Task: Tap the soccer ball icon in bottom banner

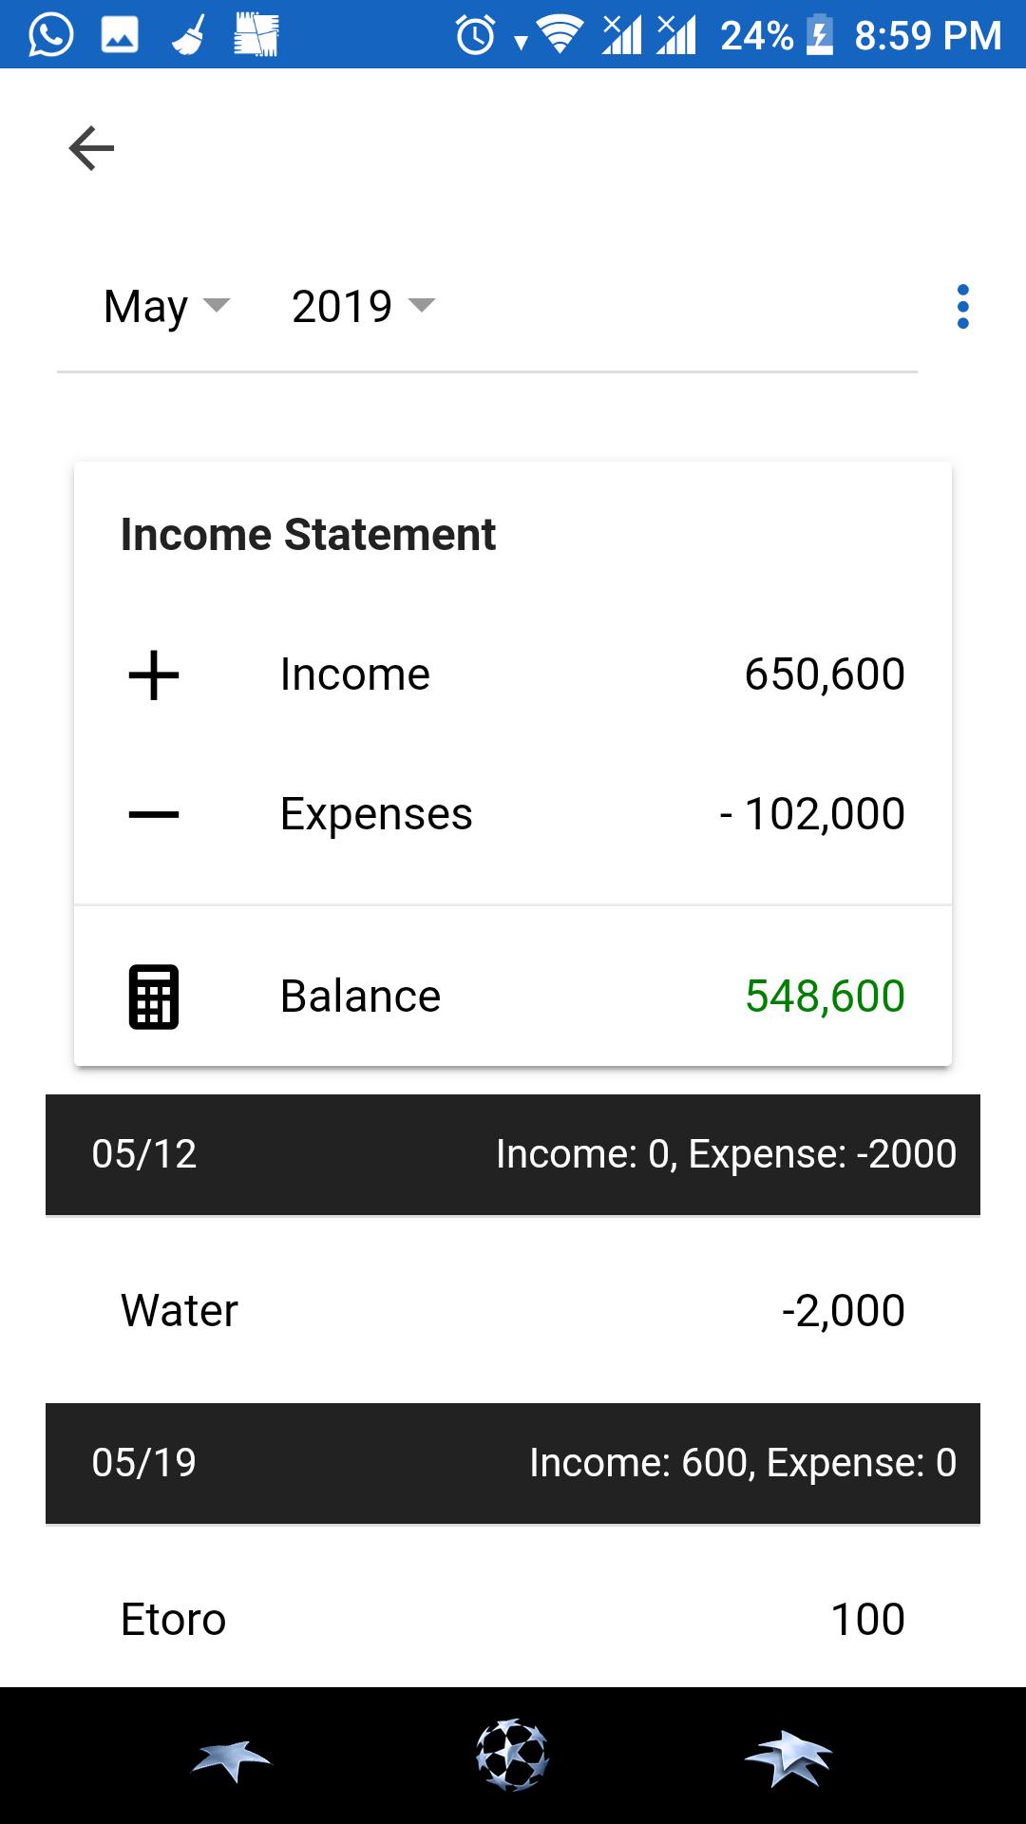Action: 513,1755
